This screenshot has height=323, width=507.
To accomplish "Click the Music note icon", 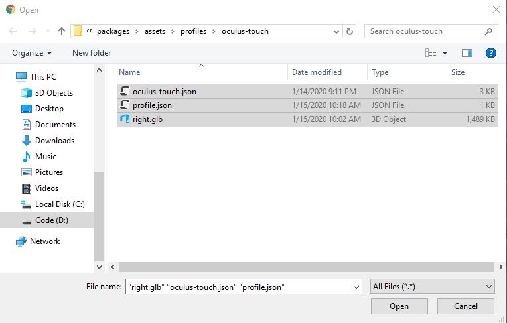I will 26,157.
